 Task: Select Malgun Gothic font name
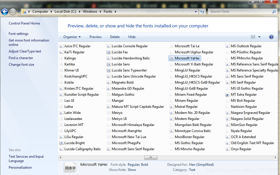click(123, 95)
